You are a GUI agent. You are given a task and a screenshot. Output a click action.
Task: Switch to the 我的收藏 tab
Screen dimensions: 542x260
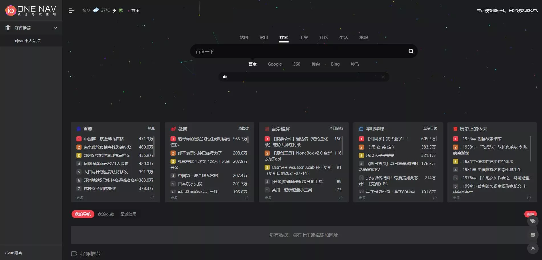[106, 214]
